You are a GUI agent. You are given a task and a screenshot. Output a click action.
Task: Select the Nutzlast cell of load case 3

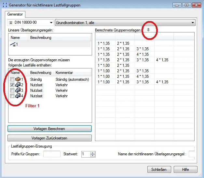coord(36,90)
